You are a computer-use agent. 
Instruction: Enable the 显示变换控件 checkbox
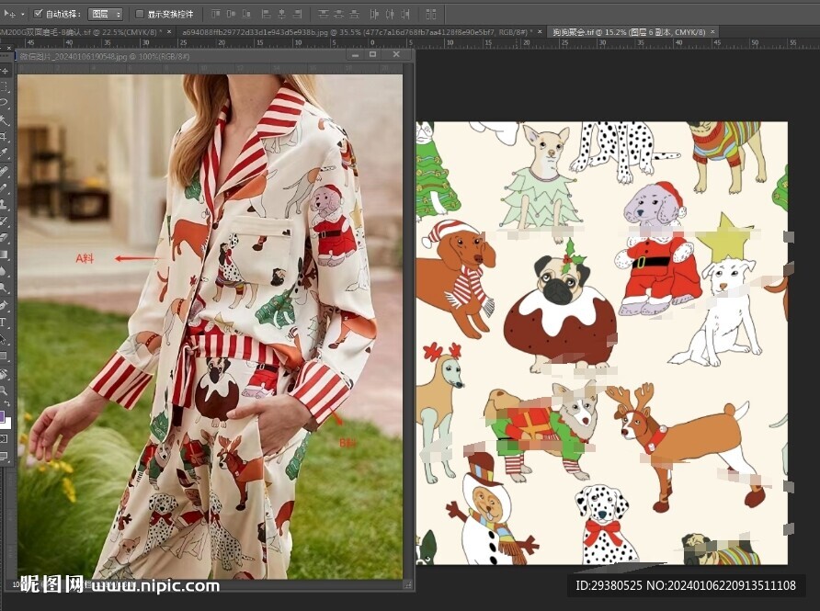pyautogui.click(x=140, y=14)
